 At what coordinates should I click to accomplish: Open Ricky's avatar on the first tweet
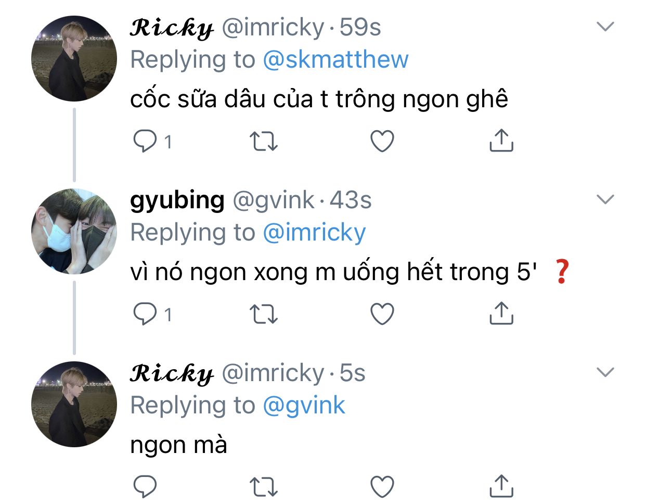click(x=74, y=58)
